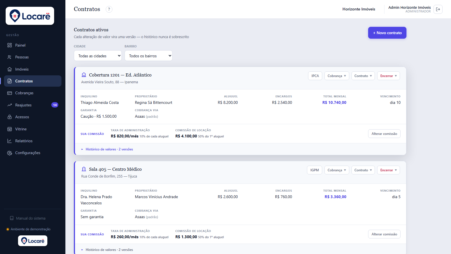Open Encerrar dropdown for Sala 405
This screenshot has height=254, width=451.
388,170
